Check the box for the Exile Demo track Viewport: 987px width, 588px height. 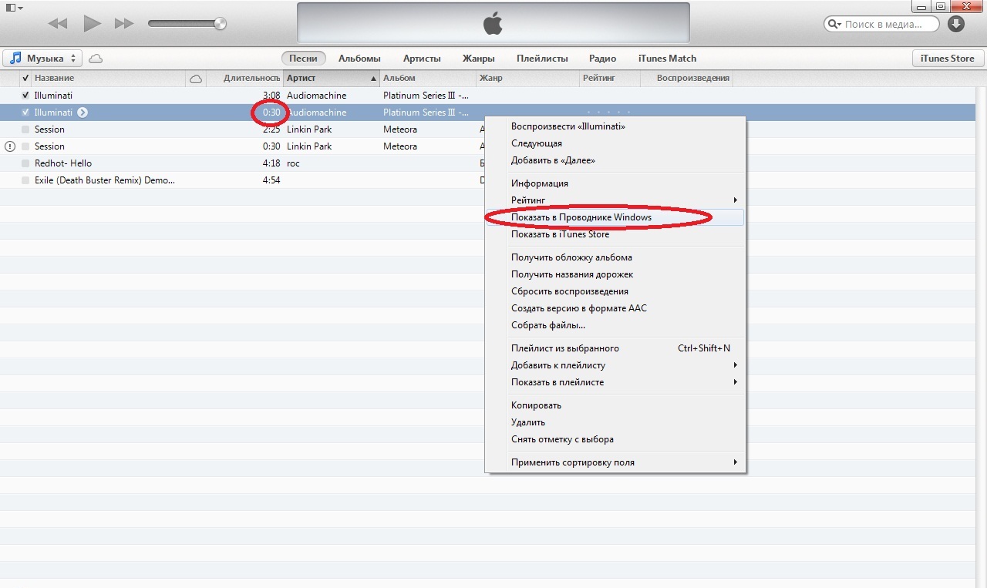click(25, 180)
